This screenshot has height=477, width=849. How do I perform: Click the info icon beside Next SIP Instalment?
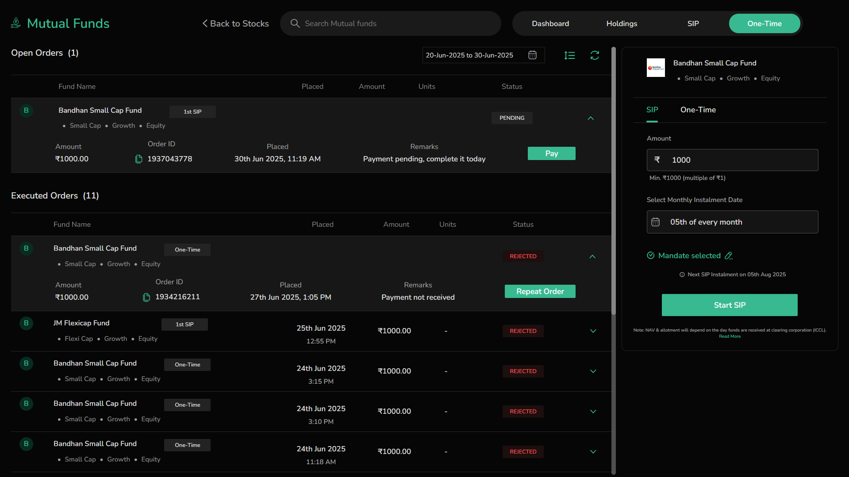click(x=682, y=275)
